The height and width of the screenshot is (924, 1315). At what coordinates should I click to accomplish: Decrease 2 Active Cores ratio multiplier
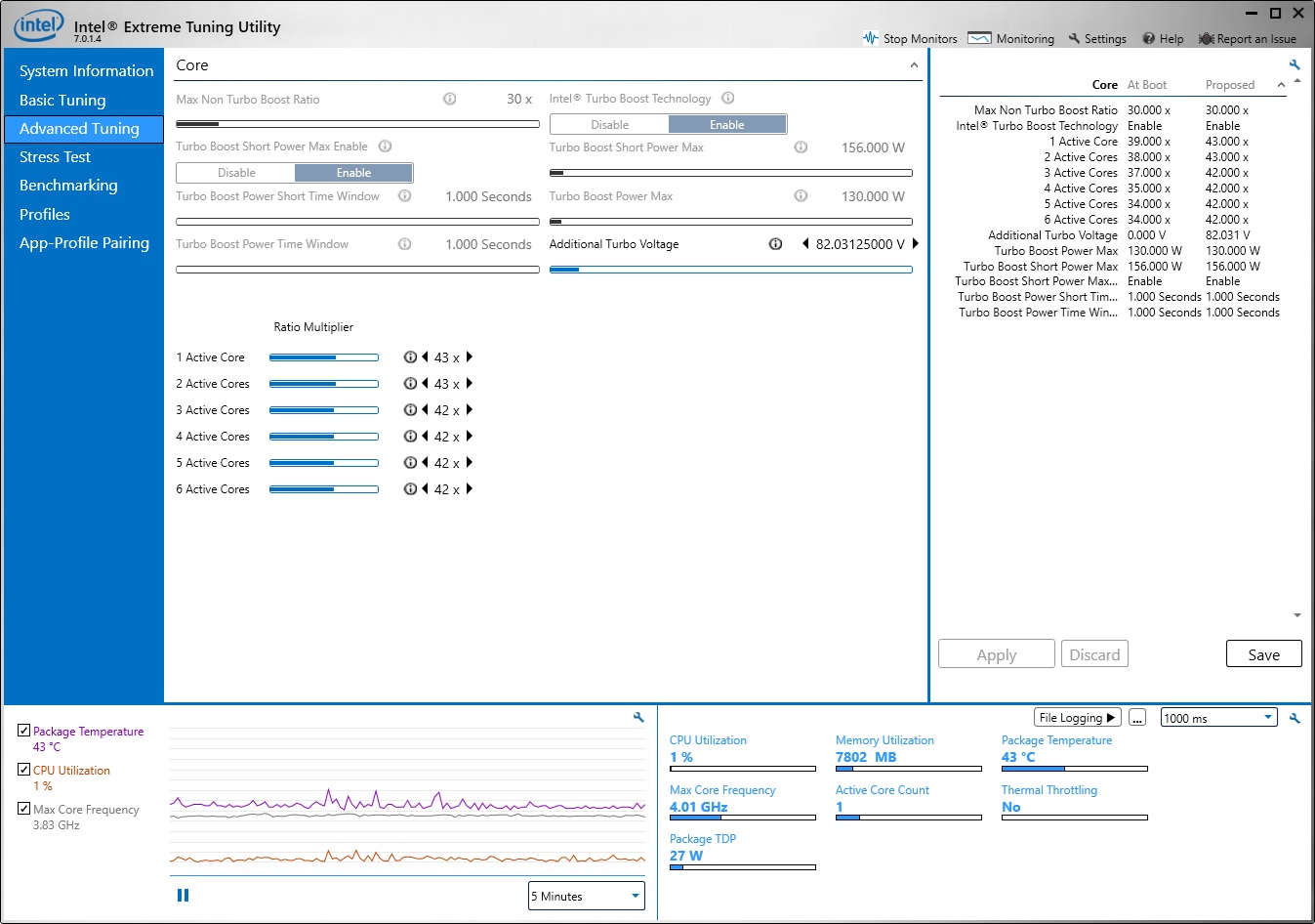(x=426, y=384)
